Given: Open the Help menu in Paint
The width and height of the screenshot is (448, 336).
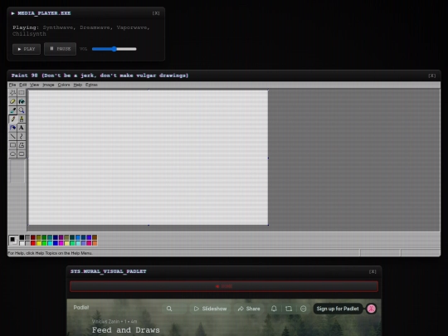Looking at the screenshot, I should click(78, 85).
